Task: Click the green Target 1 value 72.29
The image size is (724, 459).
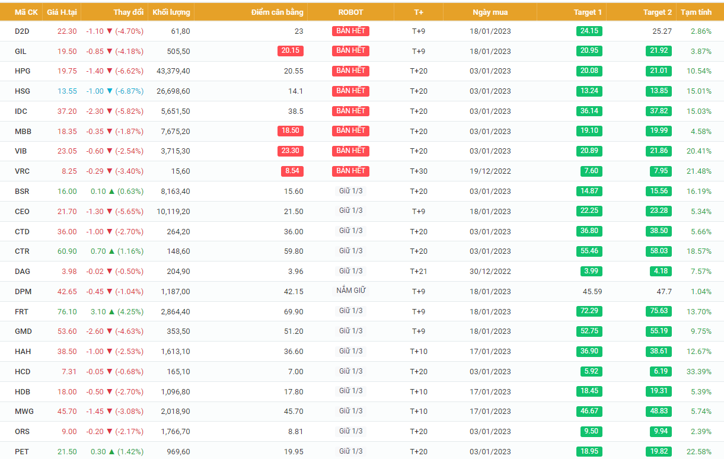Action: 589,311
